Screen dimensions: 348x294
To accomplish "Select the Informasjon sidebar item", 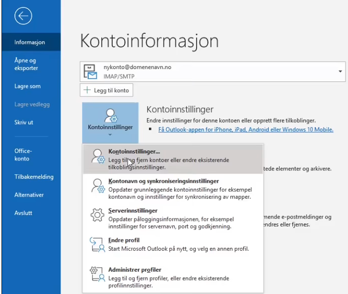I will [31, 42].
